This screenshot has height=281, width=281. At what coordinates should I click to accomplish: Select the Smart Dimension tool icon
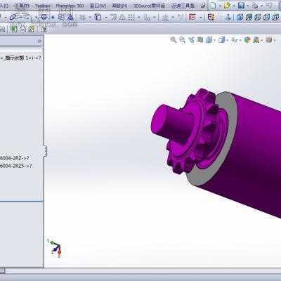tap(166, 17)
